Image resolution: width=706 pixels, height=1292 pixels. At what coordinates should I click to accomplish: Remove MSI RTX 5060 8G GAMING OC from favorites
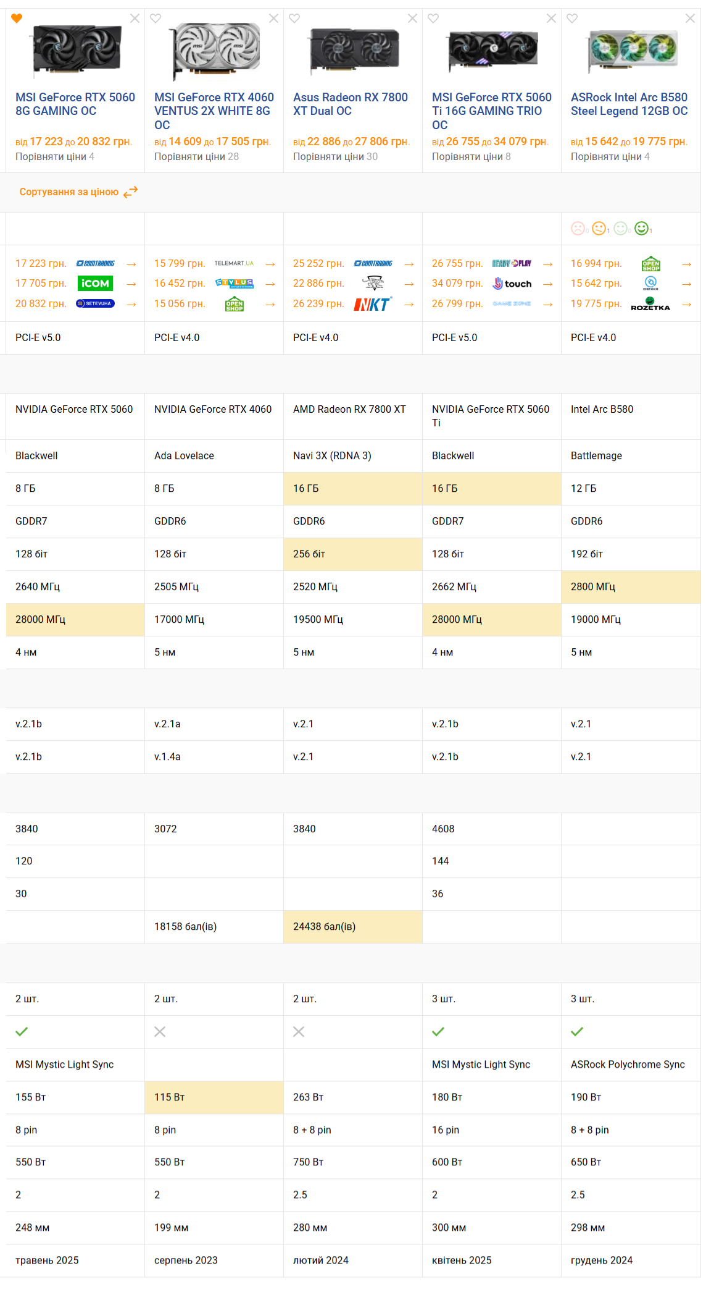17,19
